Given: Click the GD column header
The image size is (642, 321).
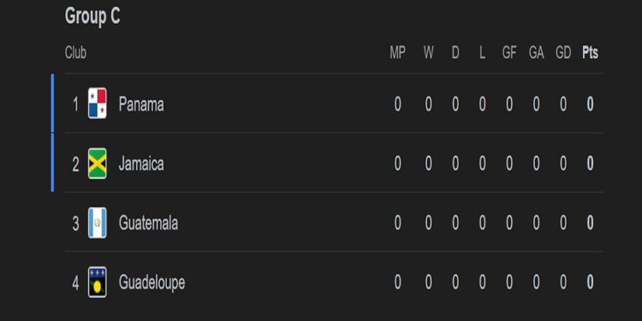Looking at the screenshot, I should tap(563, 53).
